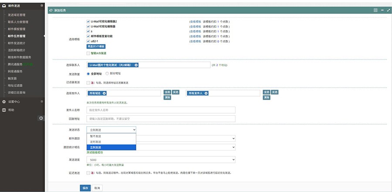Uncheck the U-Mail可视化编辑器 template checkbox

88,27
